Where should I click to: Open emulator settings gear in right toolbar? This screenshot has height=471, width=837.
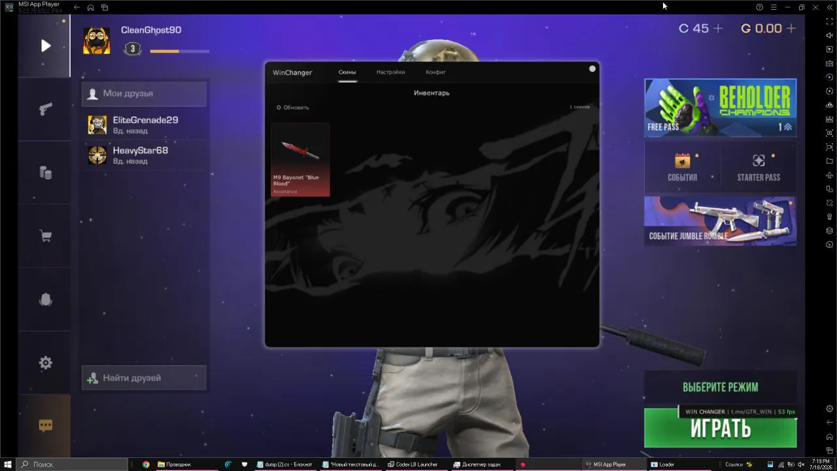(830, 409)
